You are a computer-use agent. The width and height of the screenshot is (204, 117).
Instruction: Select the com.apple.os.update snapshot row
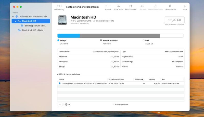(121, 83)
